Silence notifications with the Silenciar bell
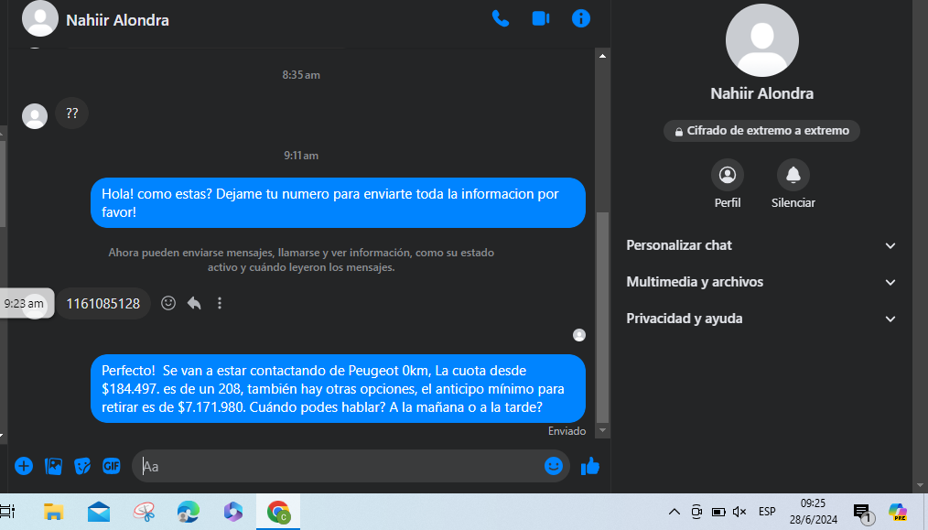Screen dimensions: 928x530 (x=793, y=174)
